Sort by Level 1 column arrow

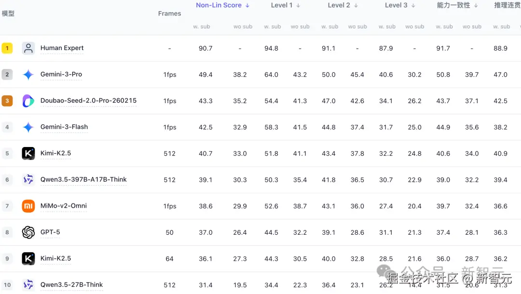[x=298, y=5]
